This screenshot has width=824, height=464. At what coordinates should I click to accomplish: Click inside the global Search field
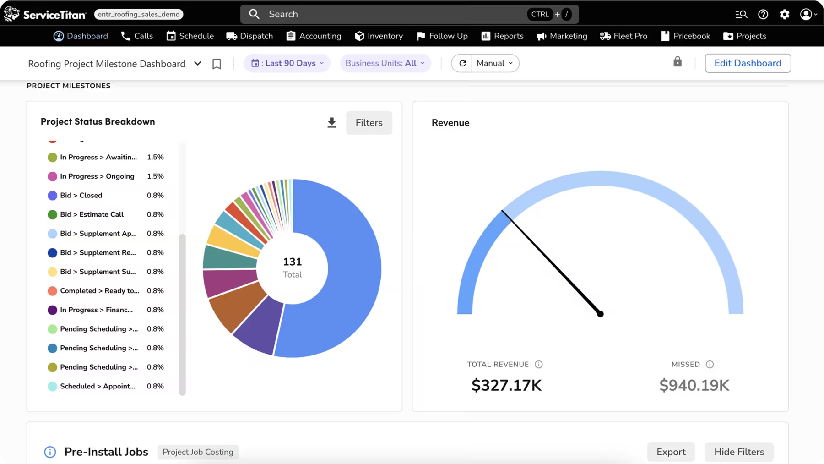(x=389, y=14)
